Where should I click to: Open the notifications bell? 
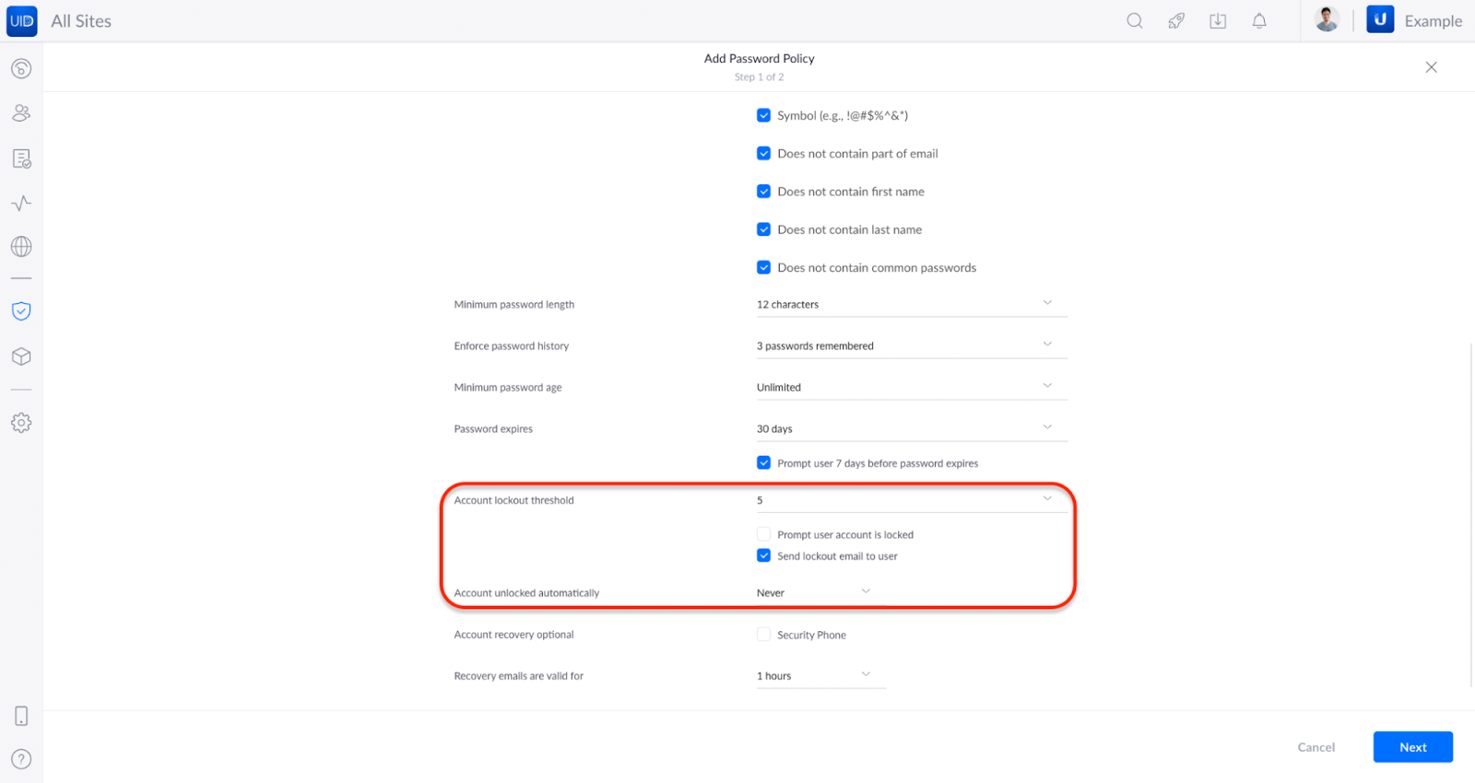(1259, 20)
